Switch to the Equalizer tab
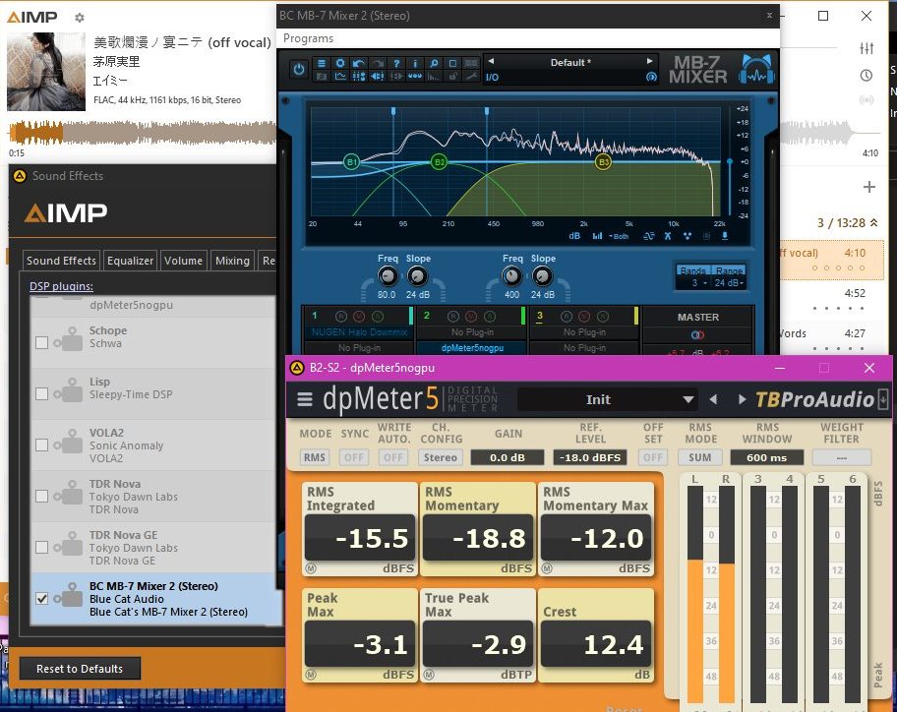 [131, 261]
